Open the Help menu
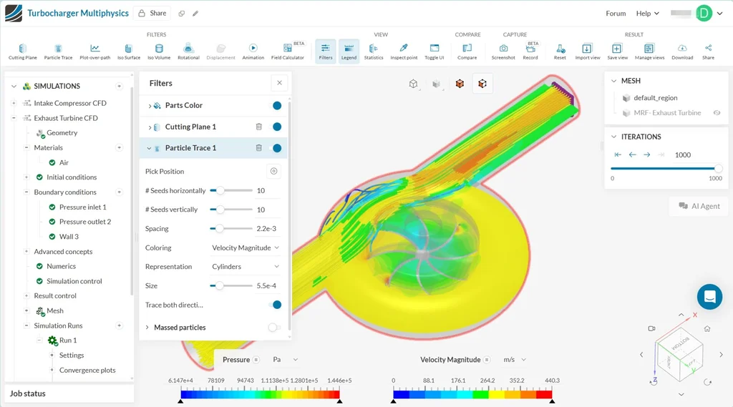 click(x=648, y=14)
